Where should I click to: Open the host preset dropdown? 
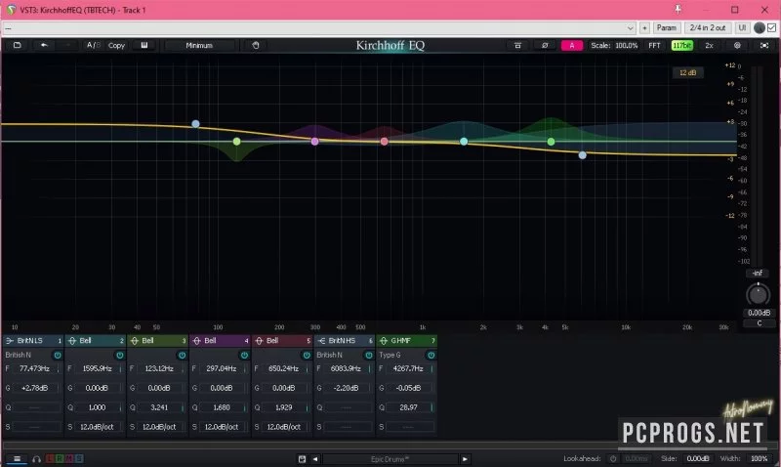click(x=319, y=28)
